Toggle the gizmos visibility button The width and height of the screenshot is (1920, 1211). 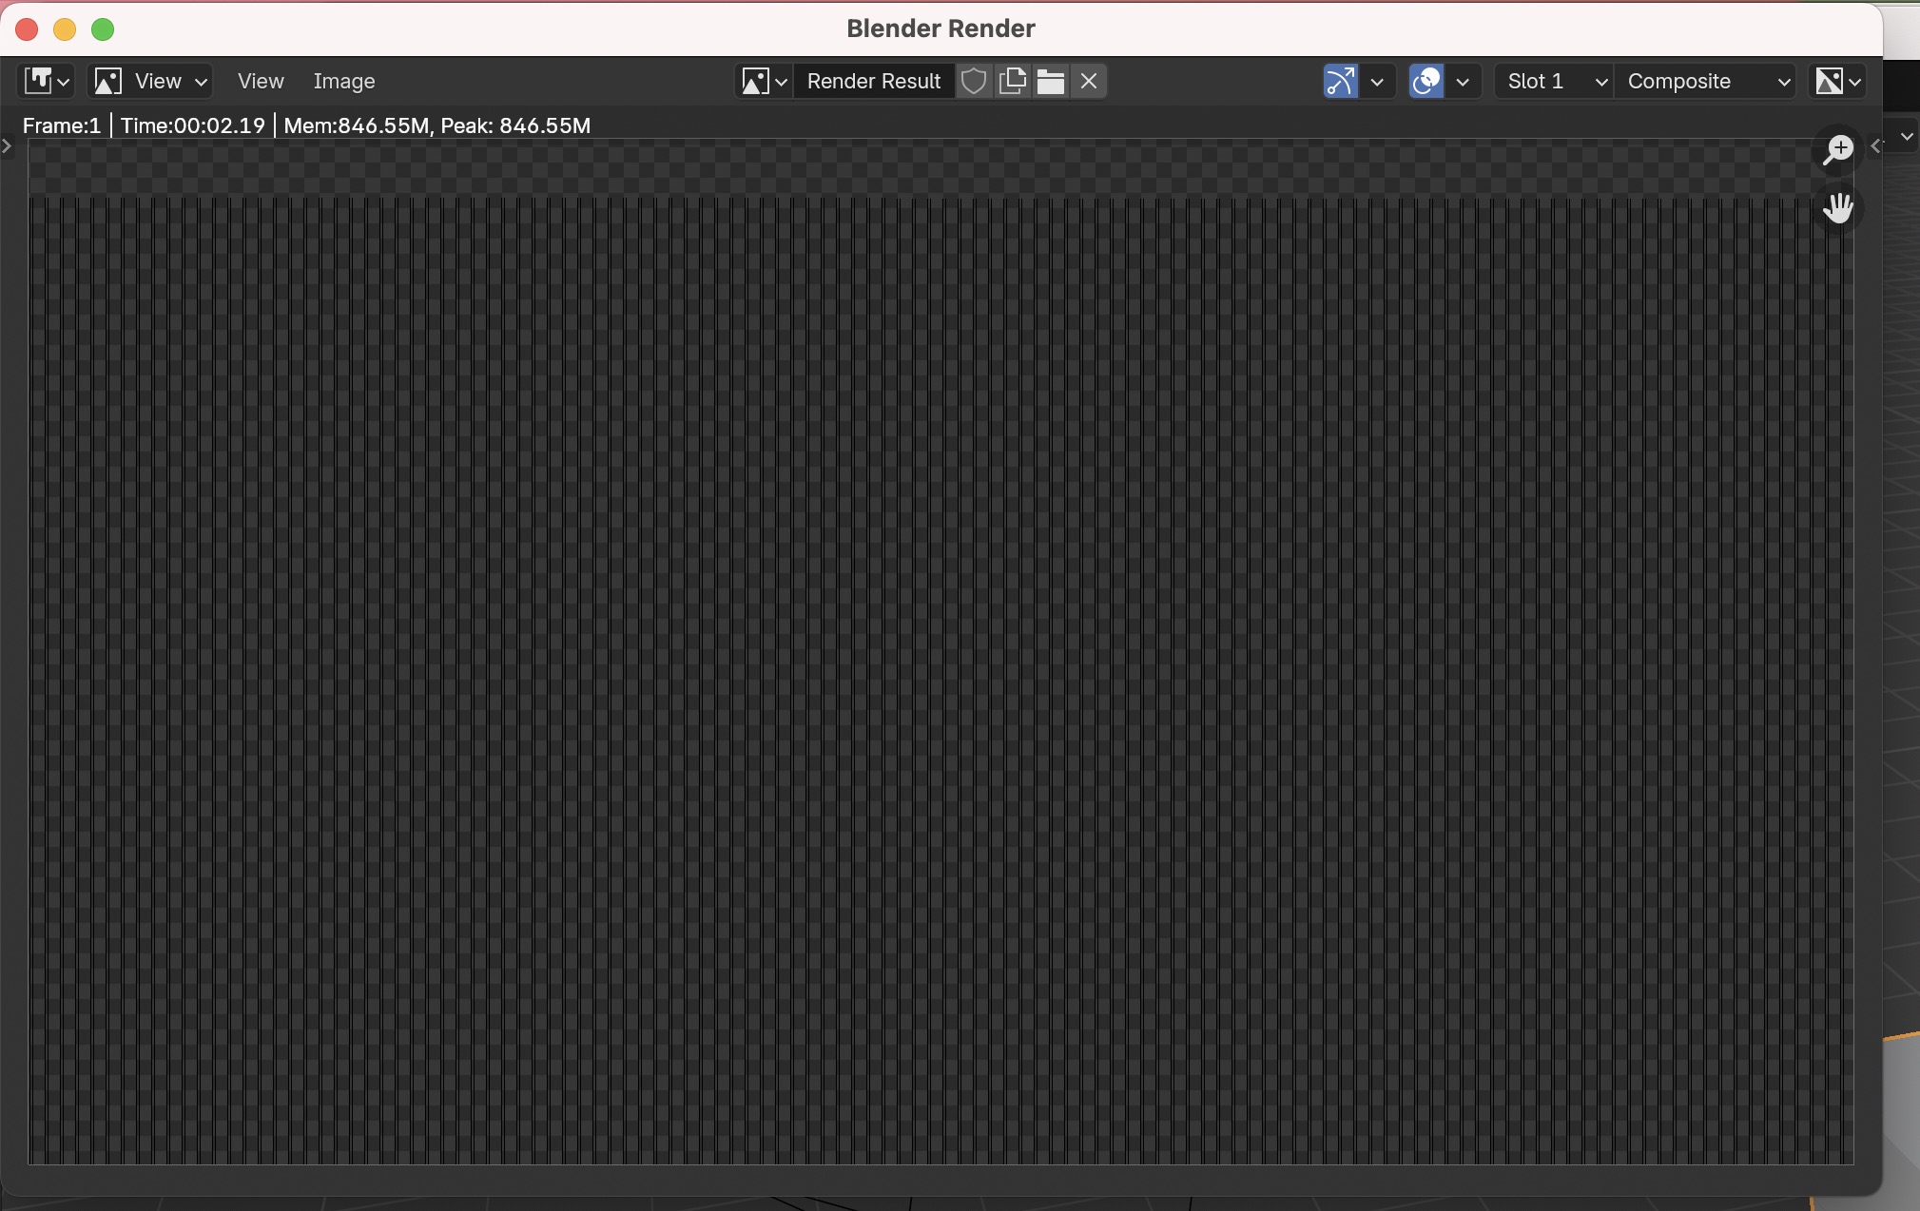1339,82
